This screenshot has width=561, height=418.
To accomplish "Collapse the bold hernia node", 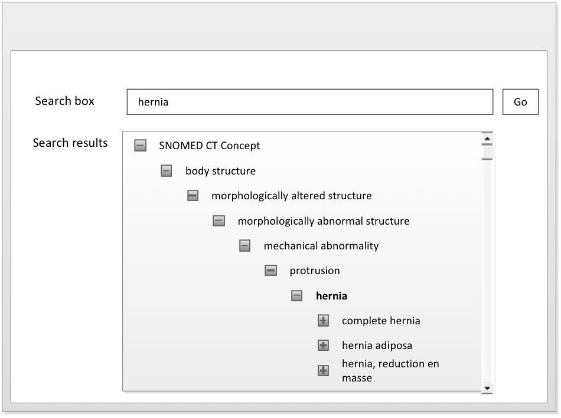I will click(297, 296).
